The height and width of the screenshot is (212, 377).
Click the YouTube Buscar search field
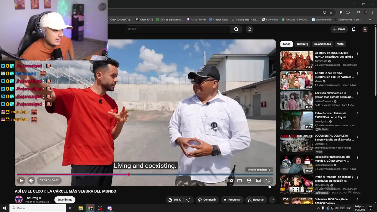pyautogui.click(x=177, y=29)
